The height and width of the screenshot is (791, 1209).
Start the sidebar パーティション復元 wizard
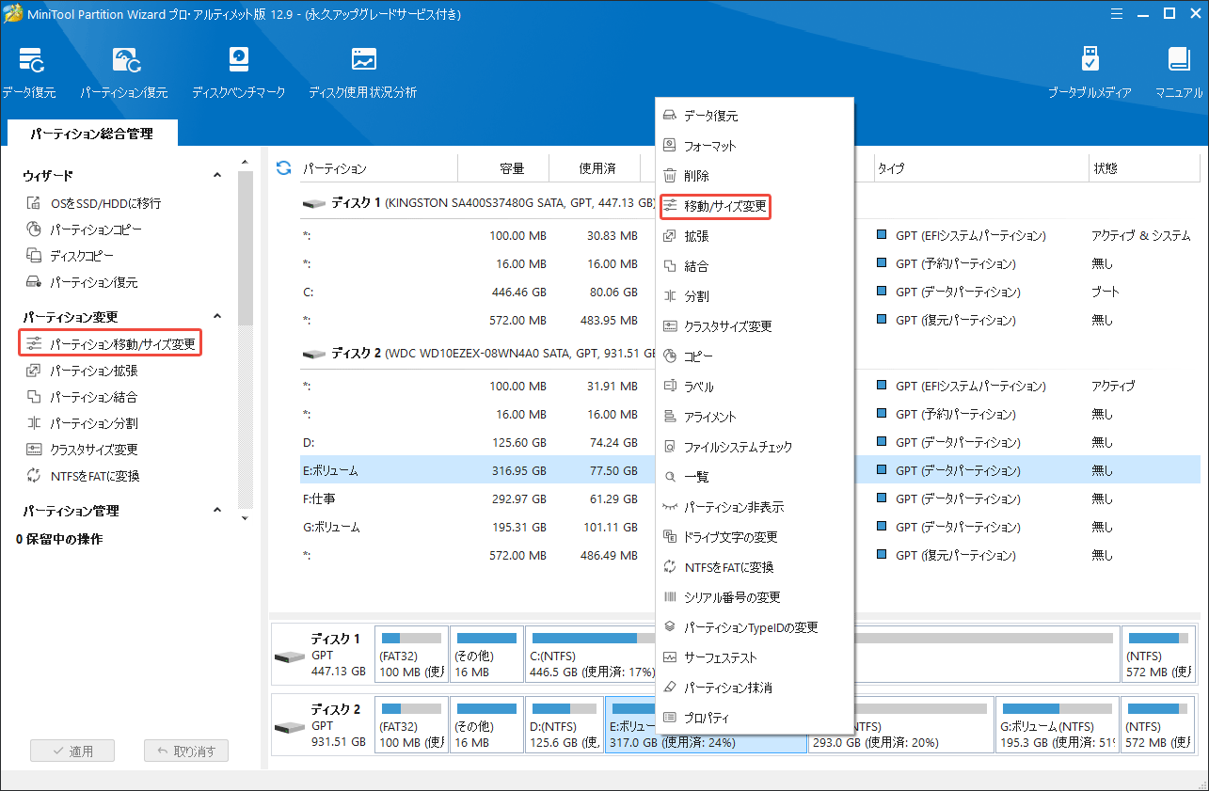82,282
